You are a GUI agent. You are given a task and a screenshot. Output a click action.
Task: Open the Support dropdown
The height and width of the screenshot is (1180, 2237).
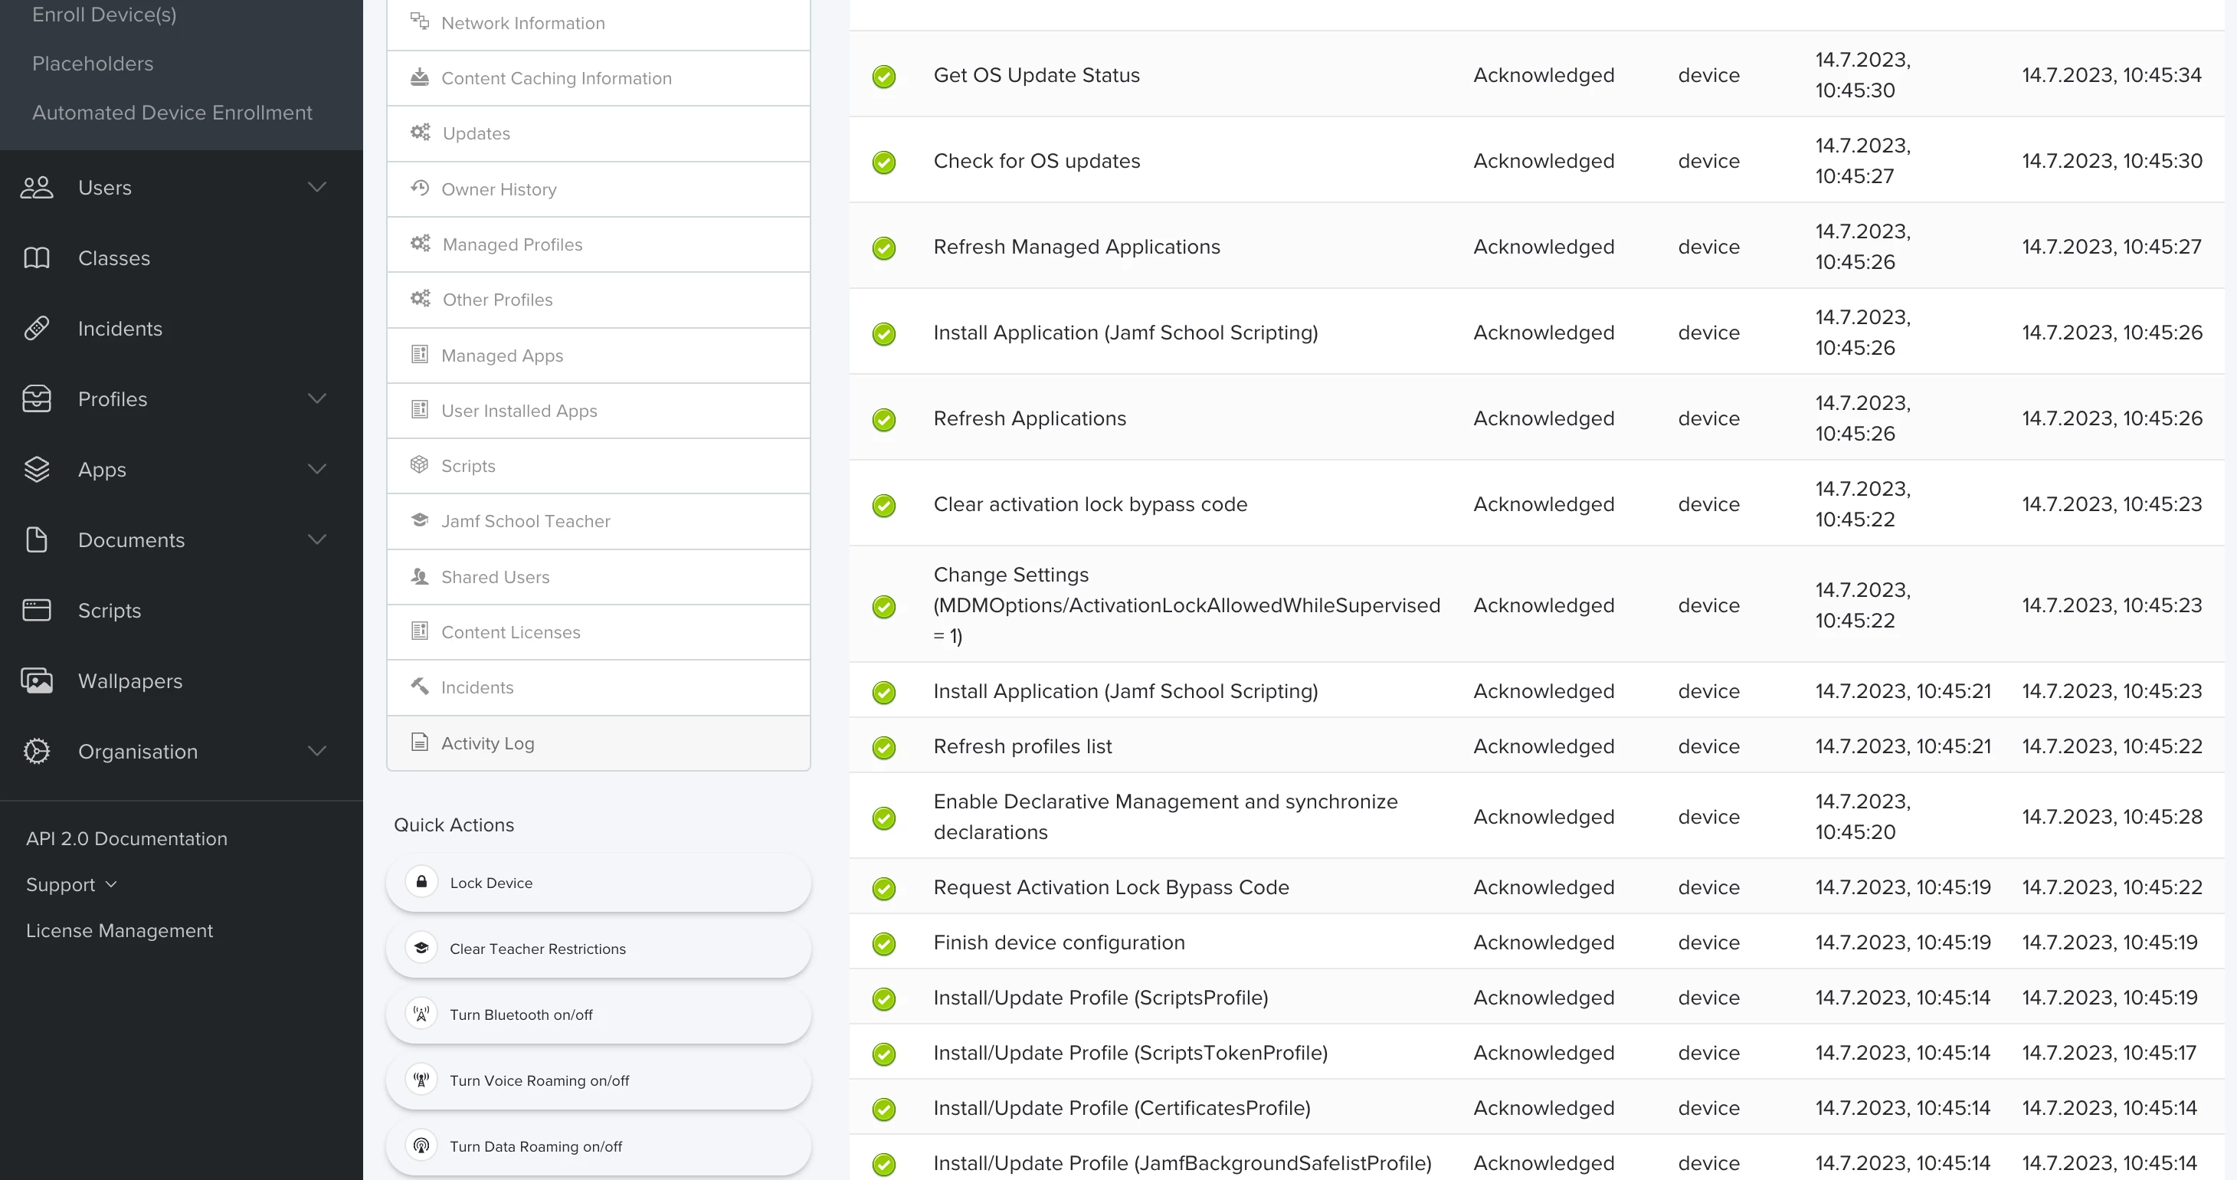pyautogui.click(x=71, y=884)
